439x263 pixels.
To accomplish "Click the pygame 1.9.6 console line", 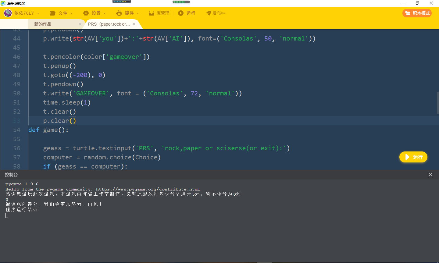I will 22,184.
